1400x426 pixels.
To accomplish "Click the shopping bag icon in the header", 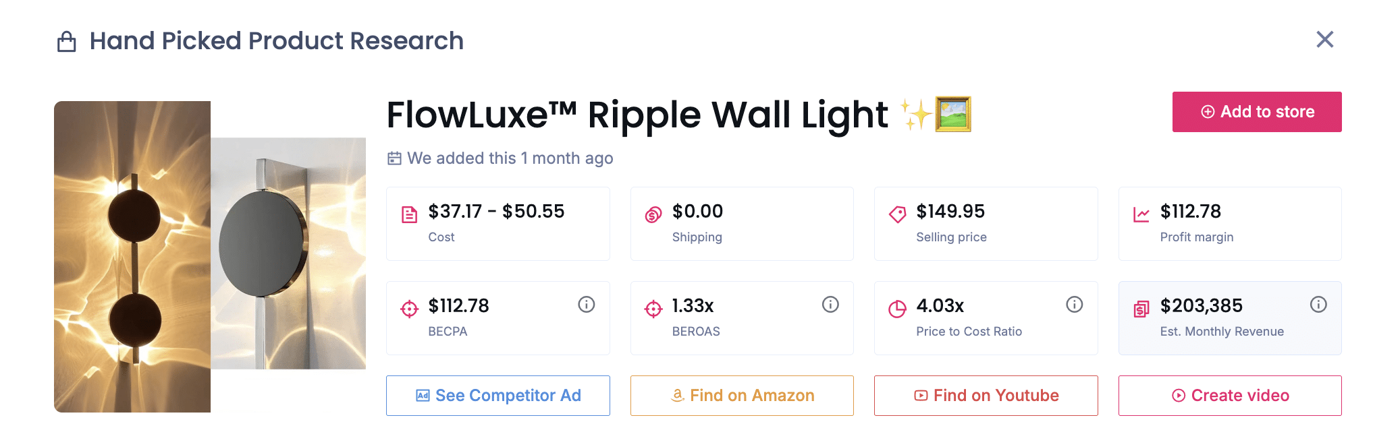I will (66, 40).
